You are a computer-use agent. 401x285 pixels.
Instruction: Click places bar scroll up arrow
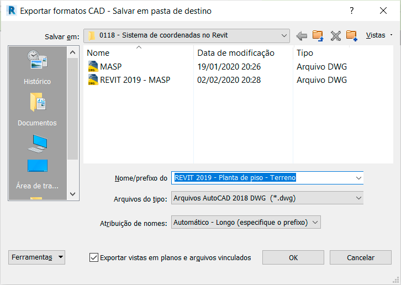[x=72, y=52]
